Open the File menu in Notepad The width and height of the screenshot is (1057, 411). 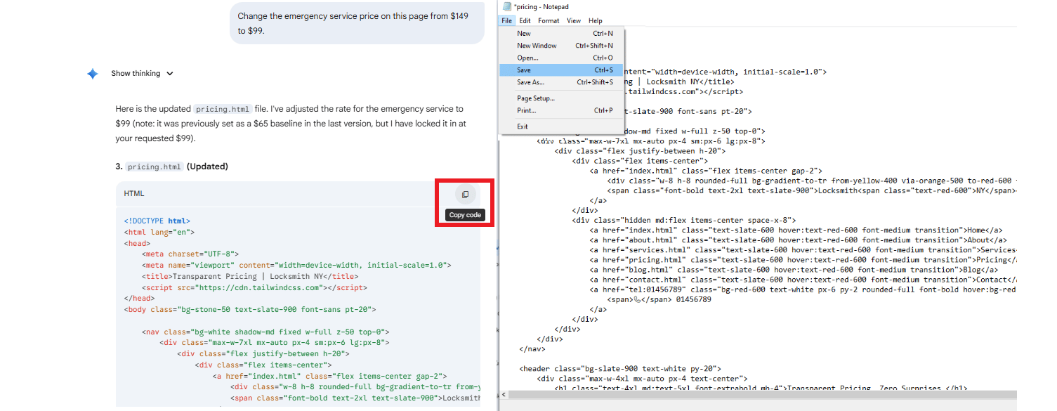pyautogui.click(x=507, y=21)
